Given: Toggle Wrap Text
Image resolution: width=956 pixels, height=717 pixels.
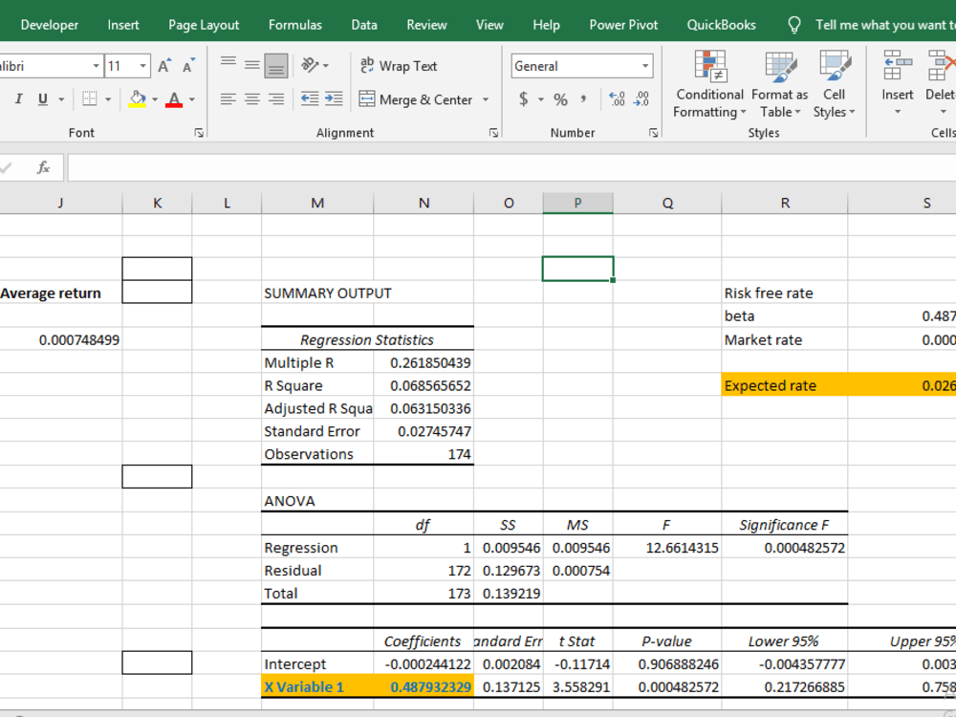Looking at the screenshot, I should pyautogui.click(x=399, y=66).
